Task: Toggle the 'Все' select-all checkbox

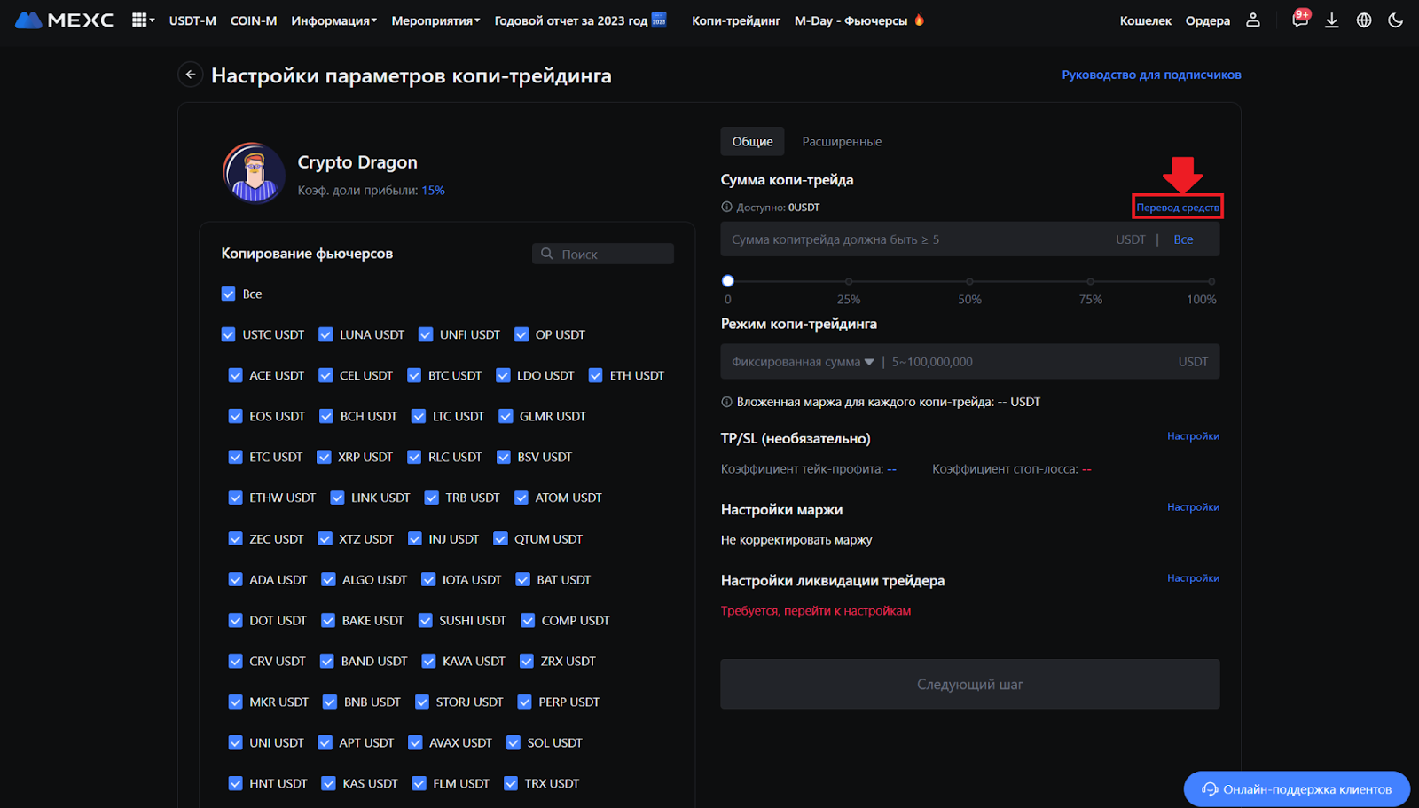Action: coord(229,294)
